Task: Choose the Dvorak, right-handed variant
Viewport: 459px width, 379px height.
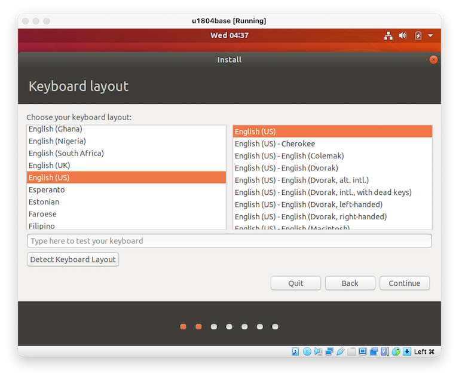Action: tap(332, 216)
